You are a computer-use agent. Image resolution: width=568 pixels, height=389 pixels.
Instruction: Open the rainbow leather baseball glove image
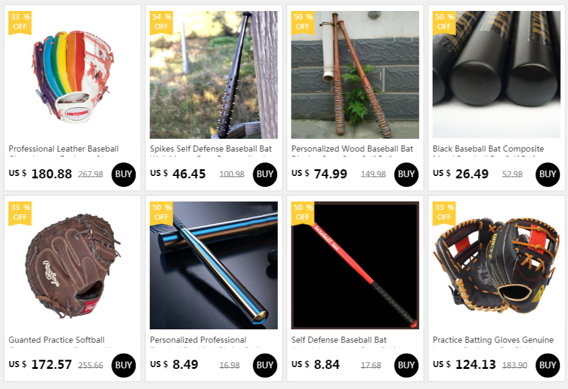click(73, 74)
